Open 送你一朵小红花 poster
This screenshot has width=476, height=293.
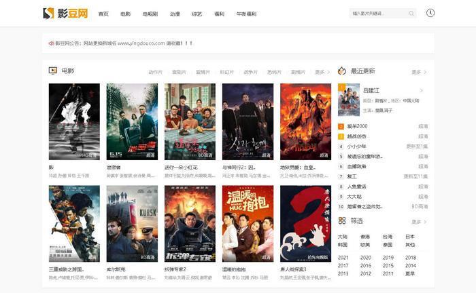click(190, 121)
